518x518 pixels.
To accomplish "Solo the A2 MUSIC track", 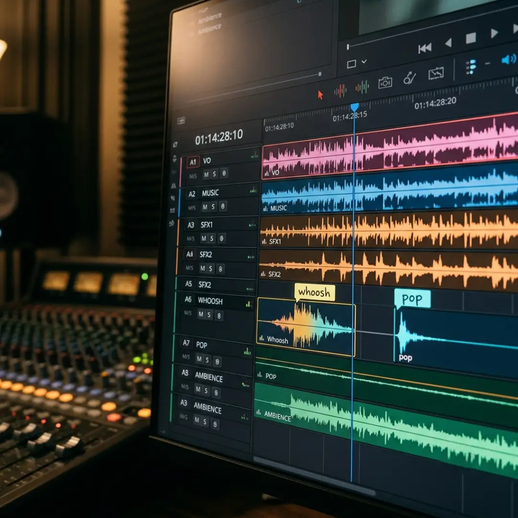I will [213, 207].
